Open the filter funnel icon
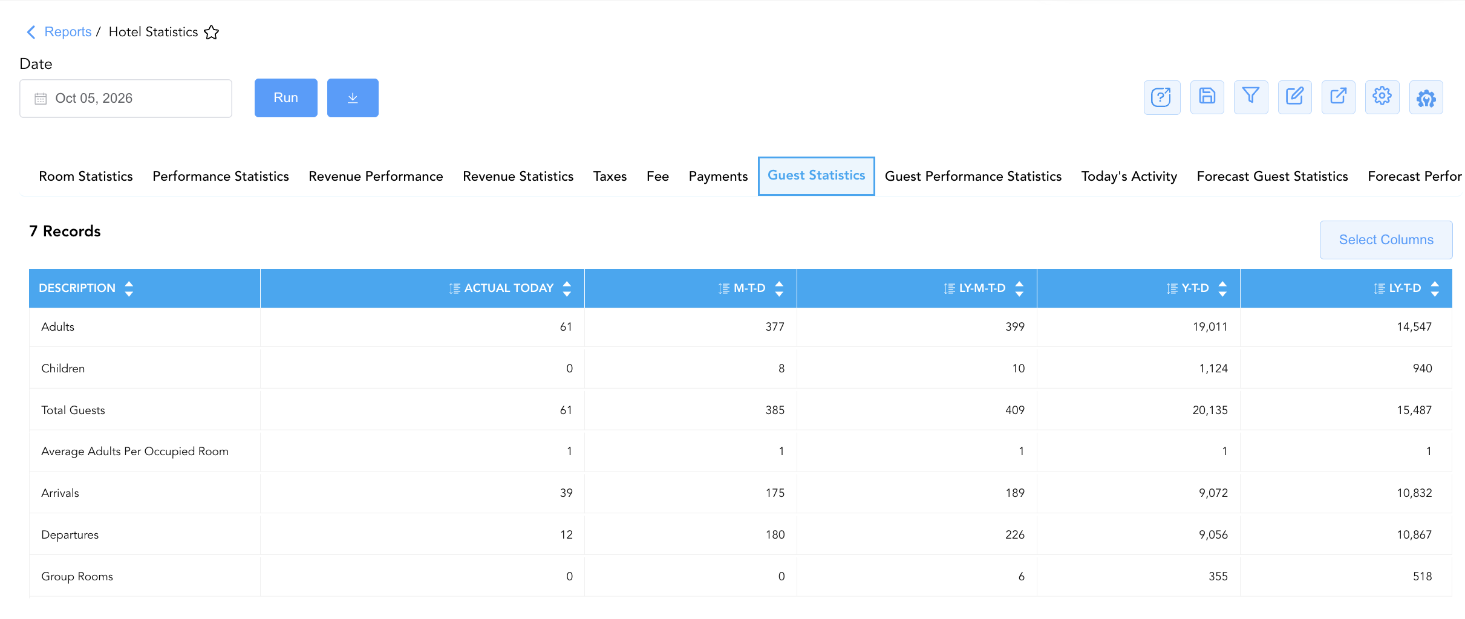1465x619 pixels. tap(1251, 97)
